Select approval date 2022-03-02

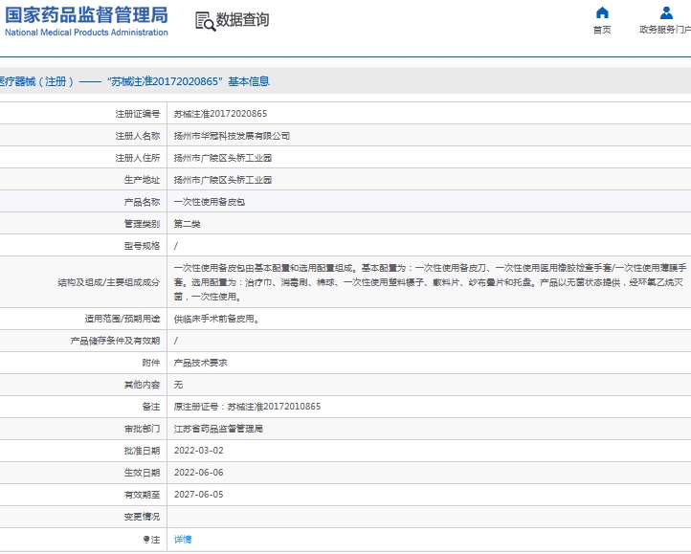click(x=199, y=451)
